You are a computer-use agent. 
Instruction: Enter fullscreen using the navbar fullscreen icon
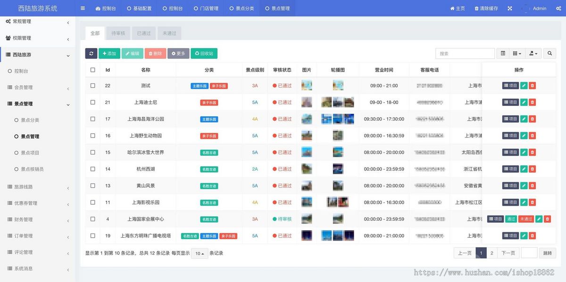(x=509, y=8)
